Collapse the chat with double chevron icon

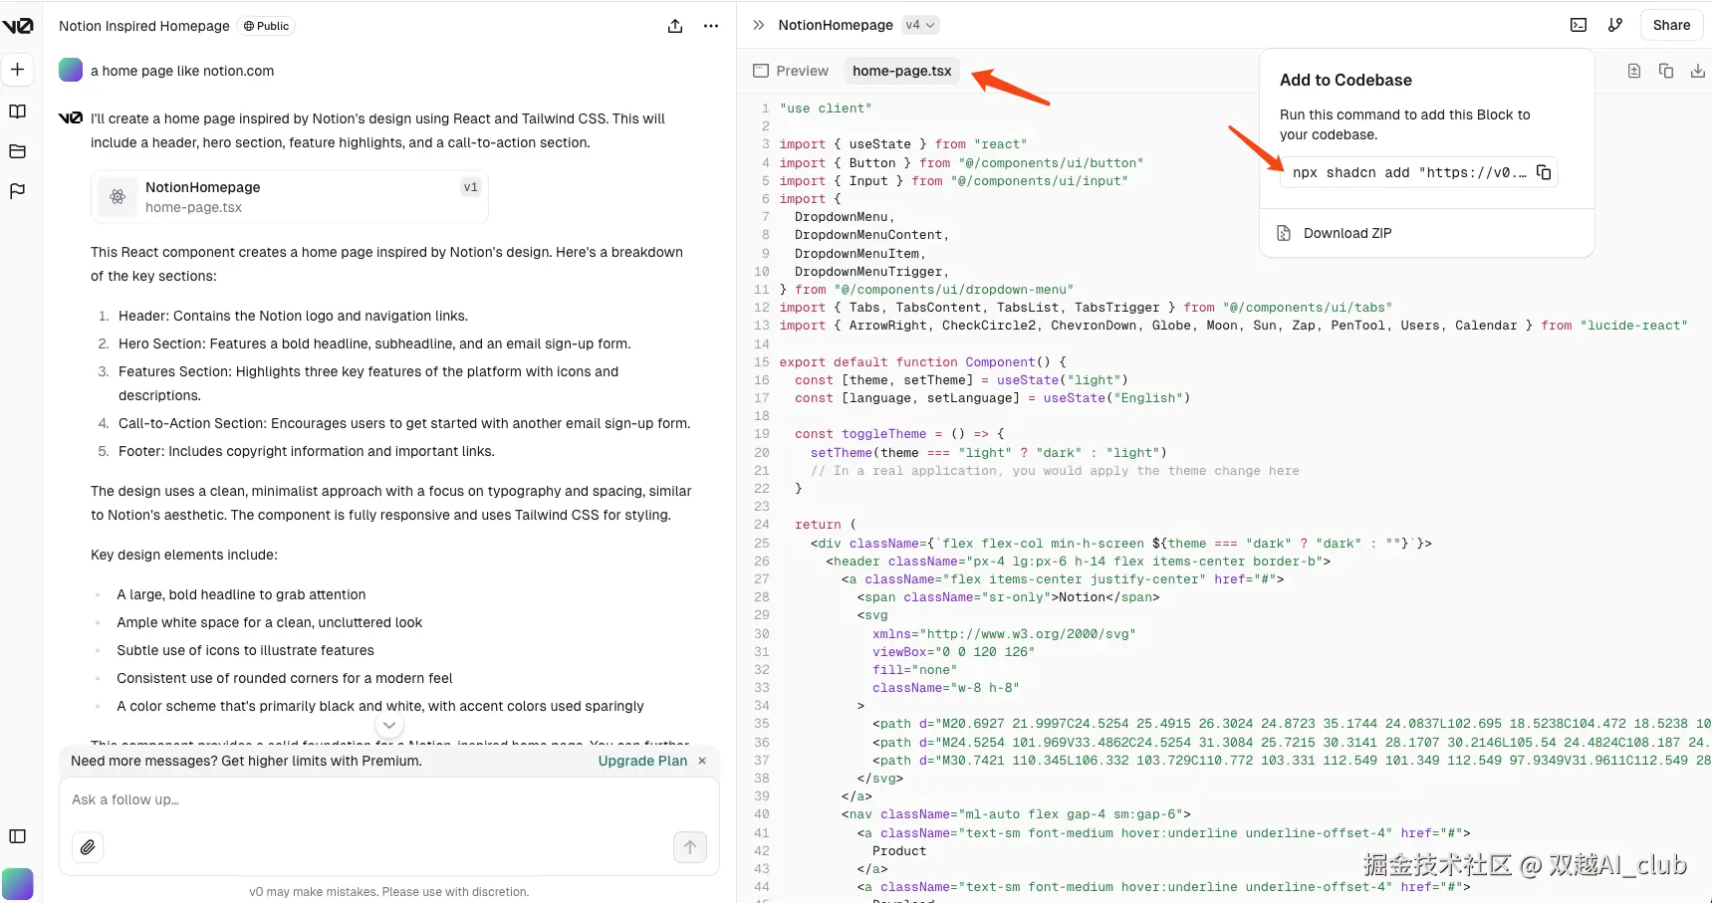tap(759, 25)
